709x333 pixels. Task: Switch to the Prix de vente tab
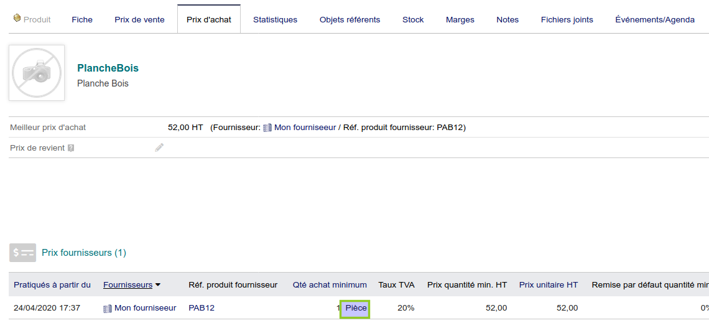[x=139, y=19]
